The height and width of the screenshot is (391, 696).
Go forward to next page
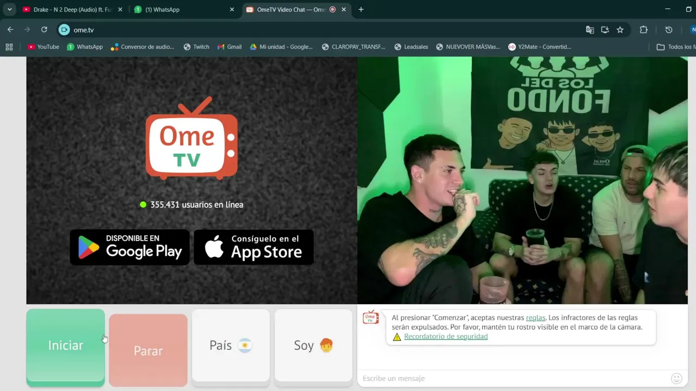27,30
